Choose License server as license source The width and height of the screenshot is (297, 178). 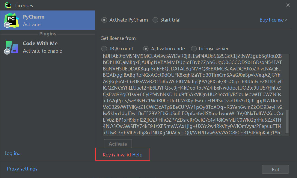194,49
